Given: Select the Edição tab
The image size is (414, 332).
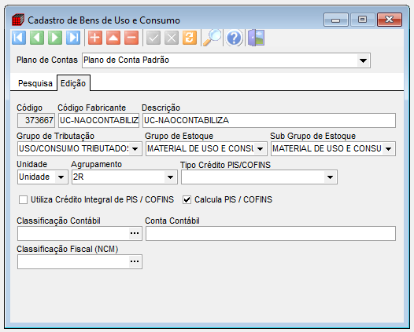Looking at the screenshot, I should coord(73,83).
